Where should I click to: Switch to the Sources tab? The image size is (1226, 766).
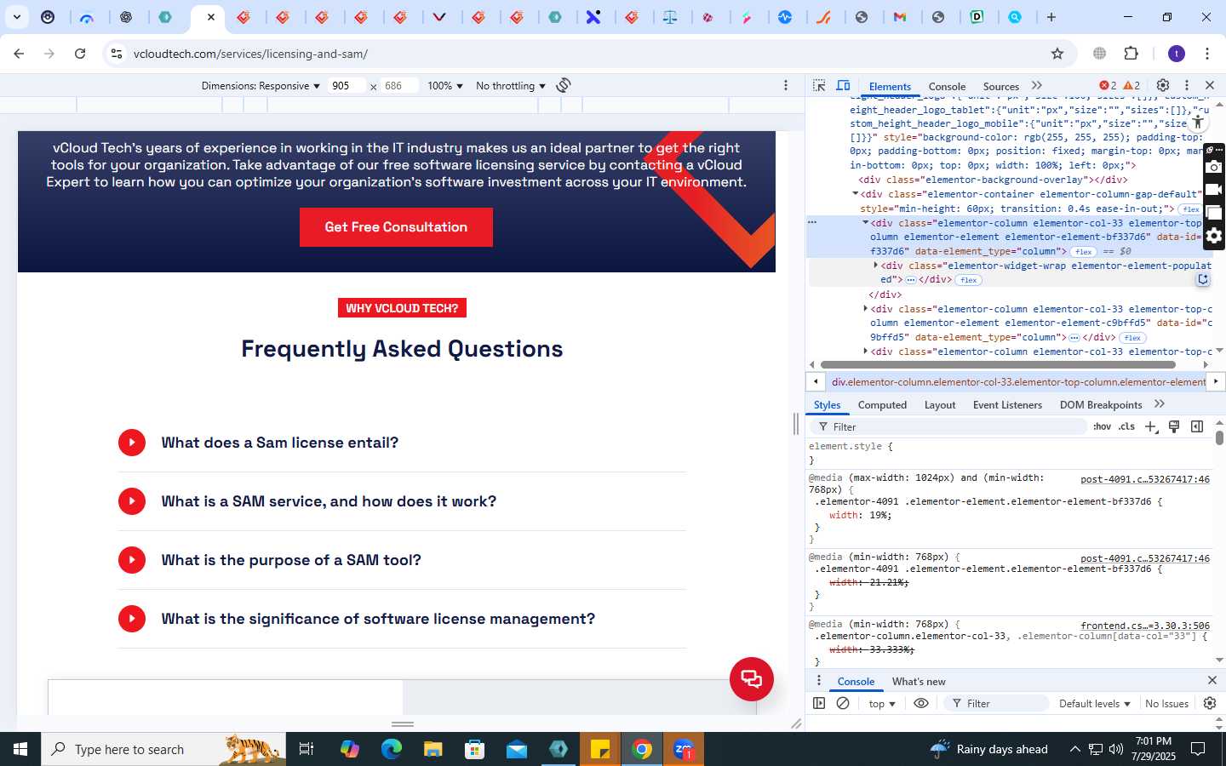pos(1000,86)
